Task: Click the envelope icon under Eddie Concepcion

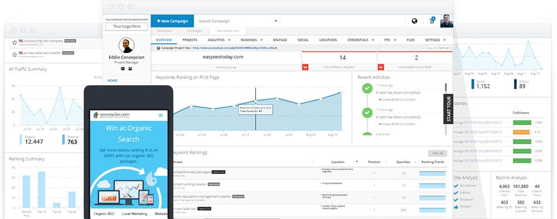Action: pyautogui.click(x=123, y=68)
